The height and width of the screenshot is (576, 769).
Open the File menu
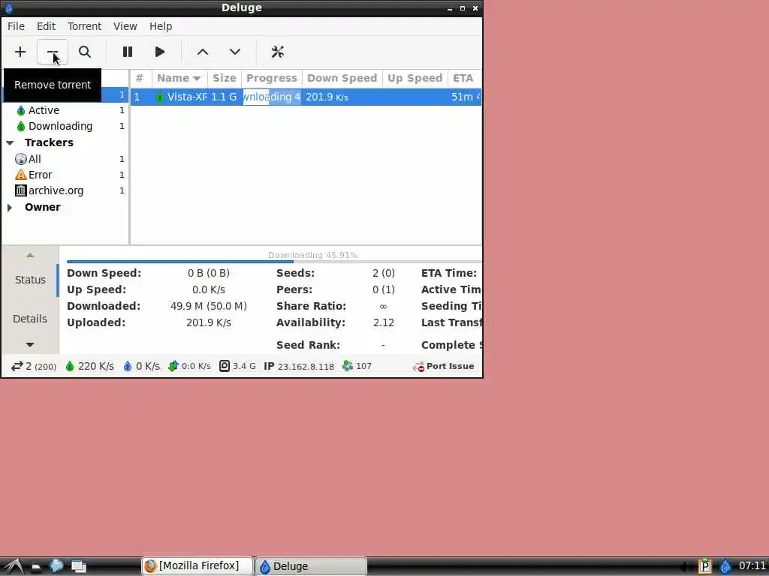coord(17,26)
